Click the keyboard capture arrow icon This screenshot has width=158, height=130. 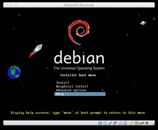[x=136, y=123]
